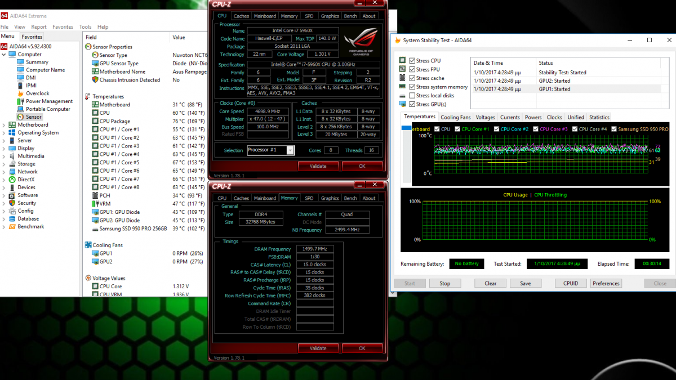Click the blue graph sensor list scrollbar
Viewport: 676px width, 380px height.
click(x=406, y=129)
